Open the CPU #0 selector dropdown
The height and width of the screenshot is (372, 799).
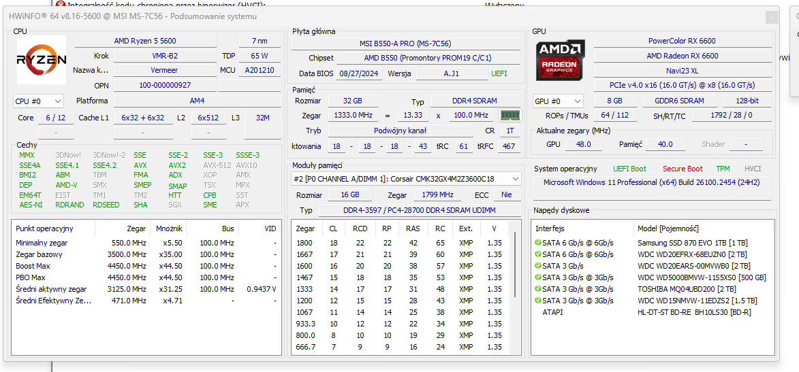39,101
